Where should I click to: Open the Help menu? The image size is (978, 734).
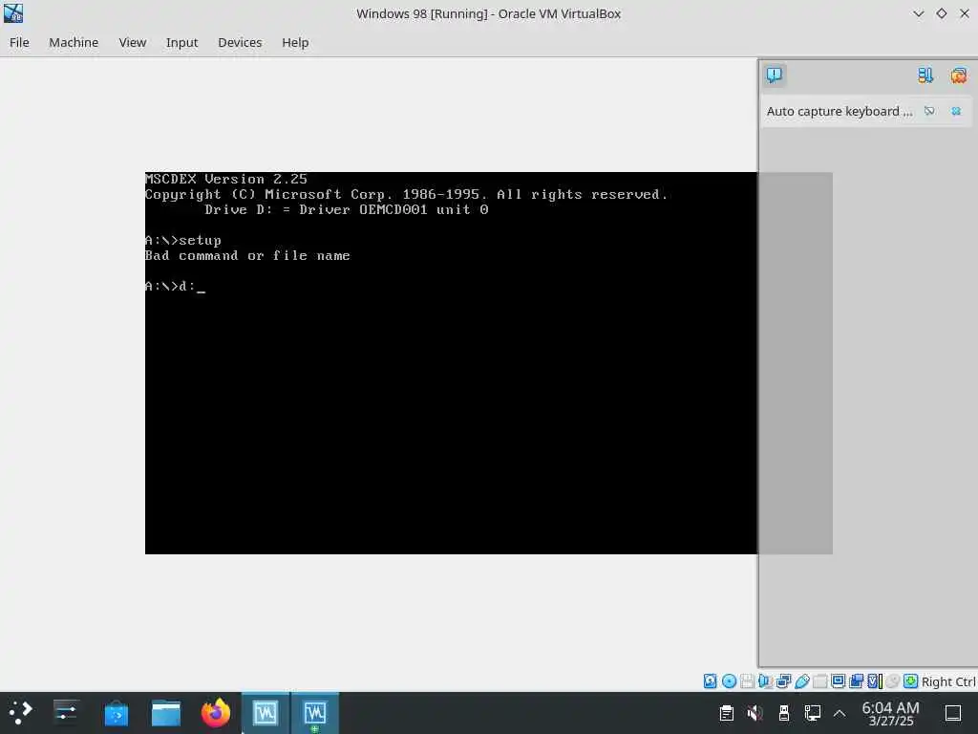pos(295,42)
